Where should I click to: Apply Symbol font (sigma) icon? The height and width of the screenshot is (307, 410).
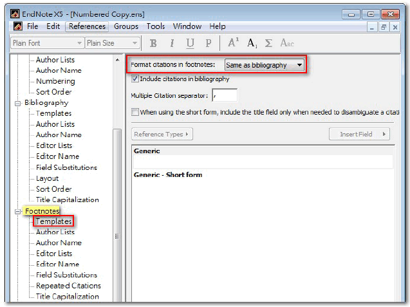coord(268,43)
